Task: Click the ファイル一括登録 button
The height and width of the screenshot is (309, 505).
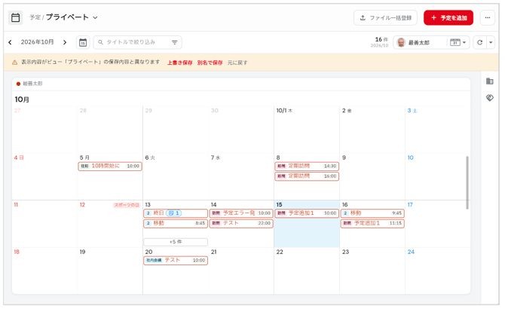Action: [385, 17]
